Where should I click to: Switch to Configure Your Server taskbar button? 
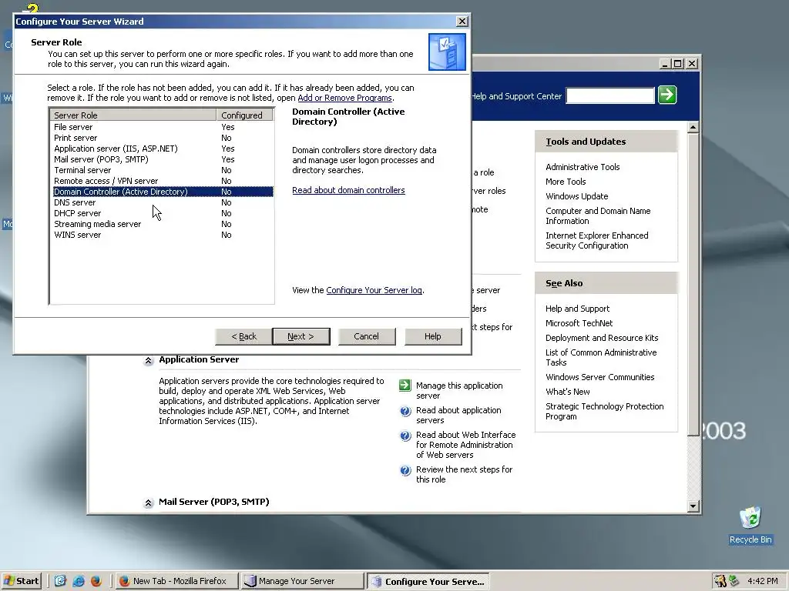tap(428, 581)
